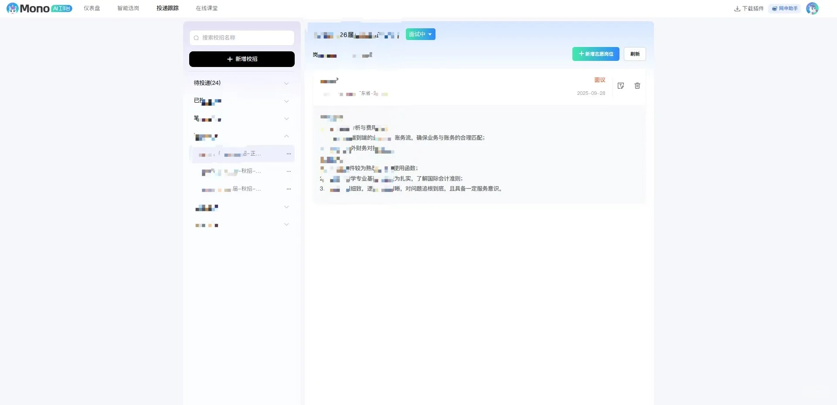Select the 投递跟踪 tab
Viewport: 837px width, 405px height.
(167, 8)
